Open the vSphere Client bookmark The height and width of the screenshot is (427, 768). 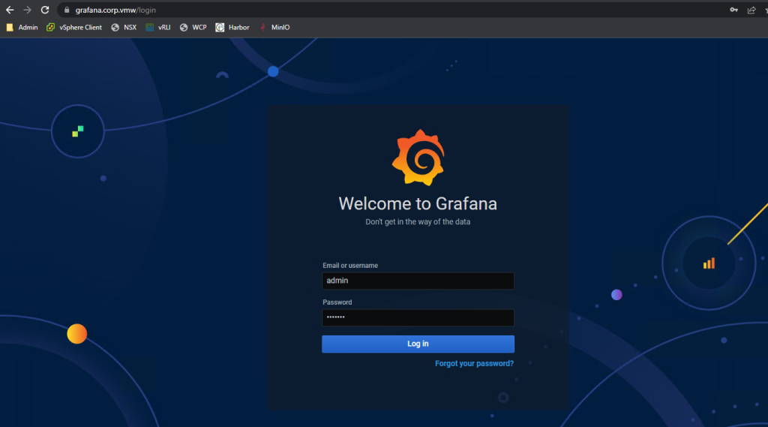pyautogui.click(x=74, y=28)
